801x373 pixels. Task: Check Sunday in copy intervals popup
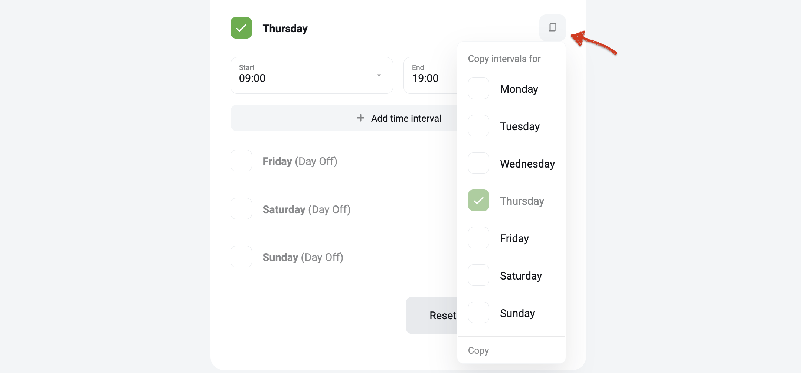[x=478, y=313]
